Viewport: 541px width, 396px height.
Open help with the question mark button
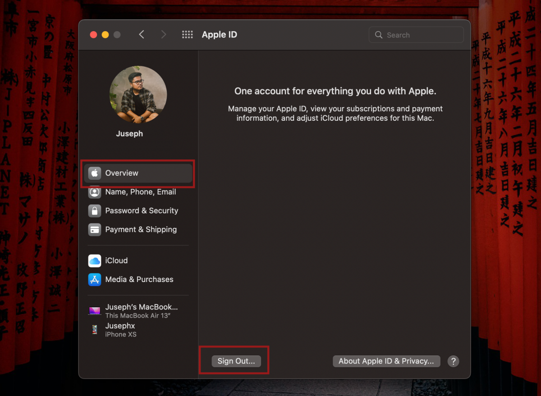(454, 361)
